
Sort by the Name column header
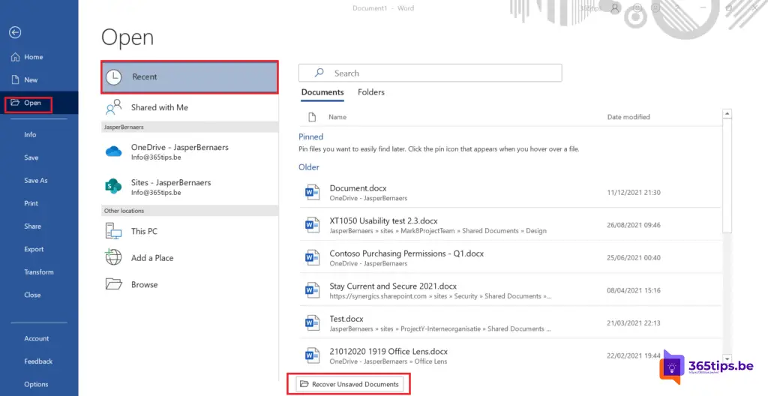(337, 117)
